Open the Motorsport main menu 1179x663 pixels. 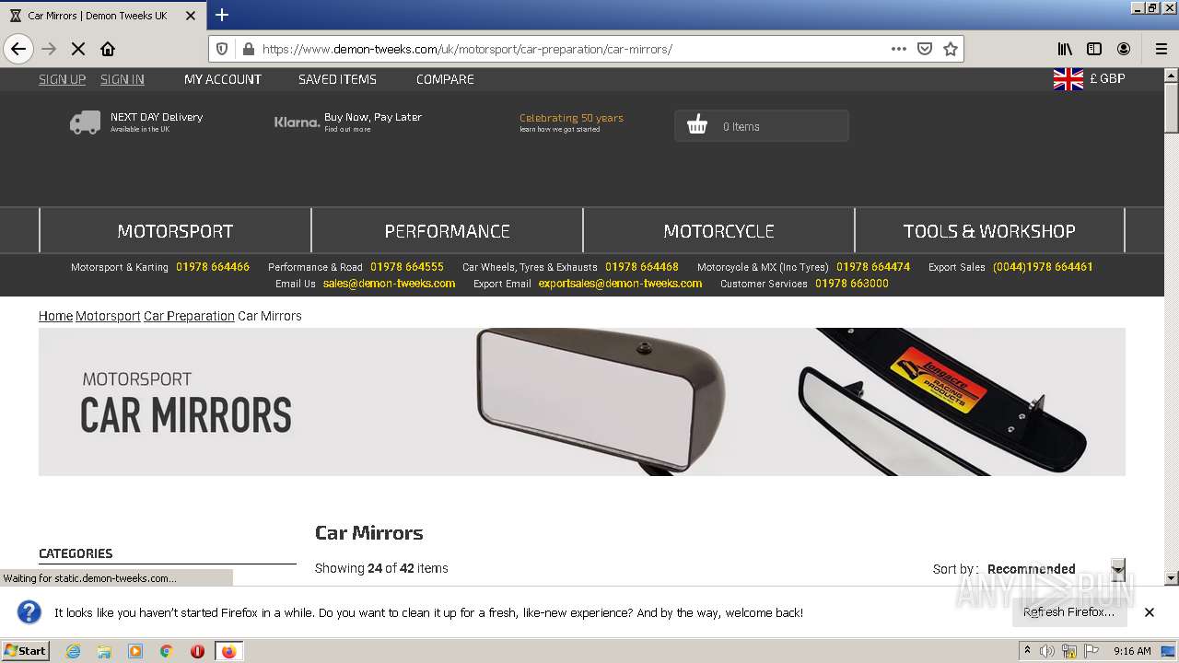175,231
